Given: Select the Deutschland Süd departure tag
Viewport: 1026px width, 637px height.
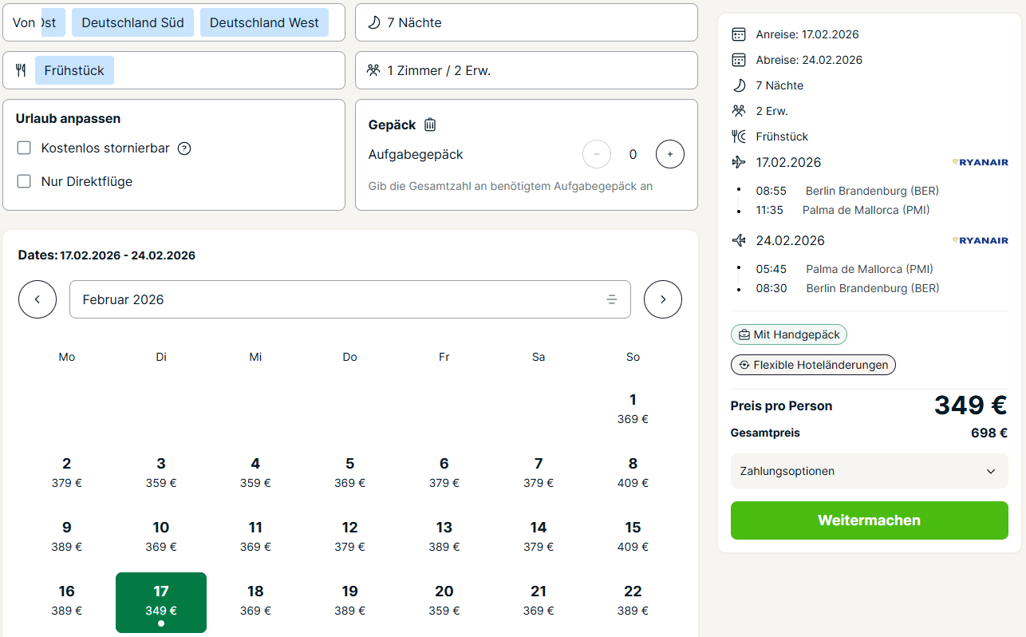Looking at the screenshot, I should coord(132,22).
